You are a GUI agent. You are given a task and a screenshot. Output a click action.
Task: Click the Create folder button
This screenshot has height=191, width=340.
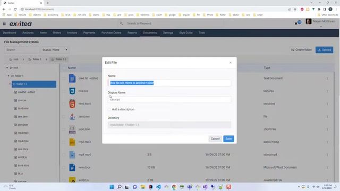click(301, 50)
